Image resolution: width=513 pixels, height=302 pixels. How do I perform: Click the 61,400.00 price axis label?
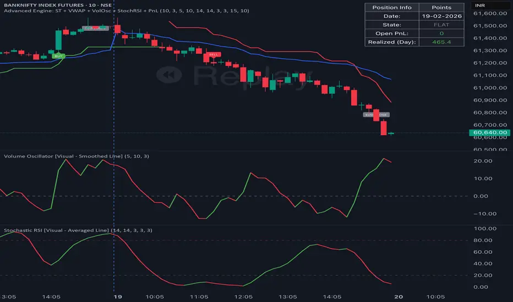coord(490,38)
